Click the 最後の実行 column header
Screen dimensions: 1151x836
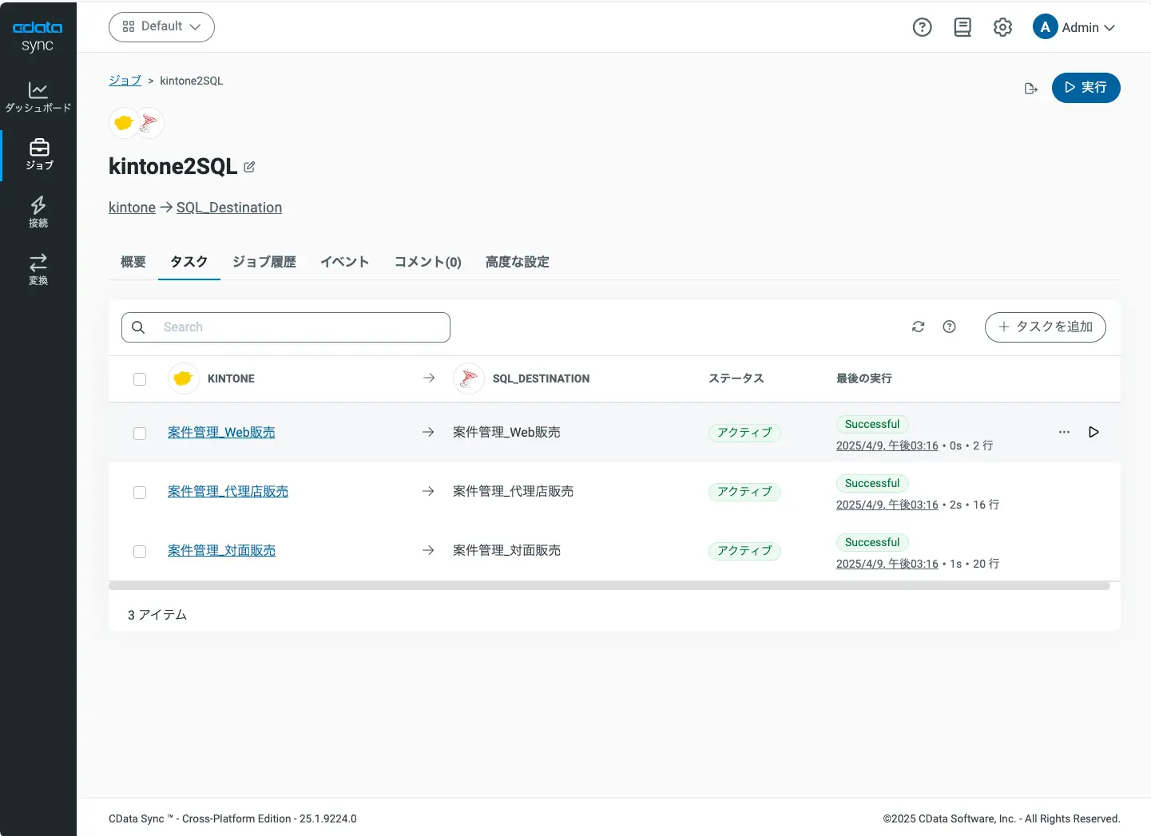(864, 378)
